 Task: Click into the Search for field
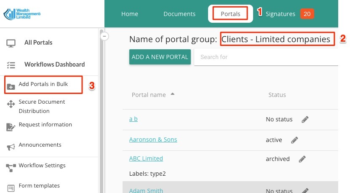pos(265,57)
